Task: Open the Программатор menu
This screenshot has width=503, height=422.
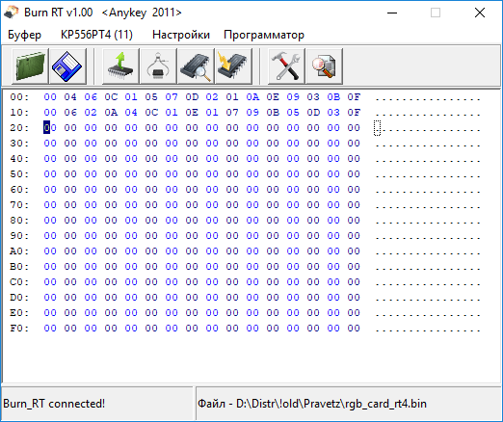Action: point(264,35)
